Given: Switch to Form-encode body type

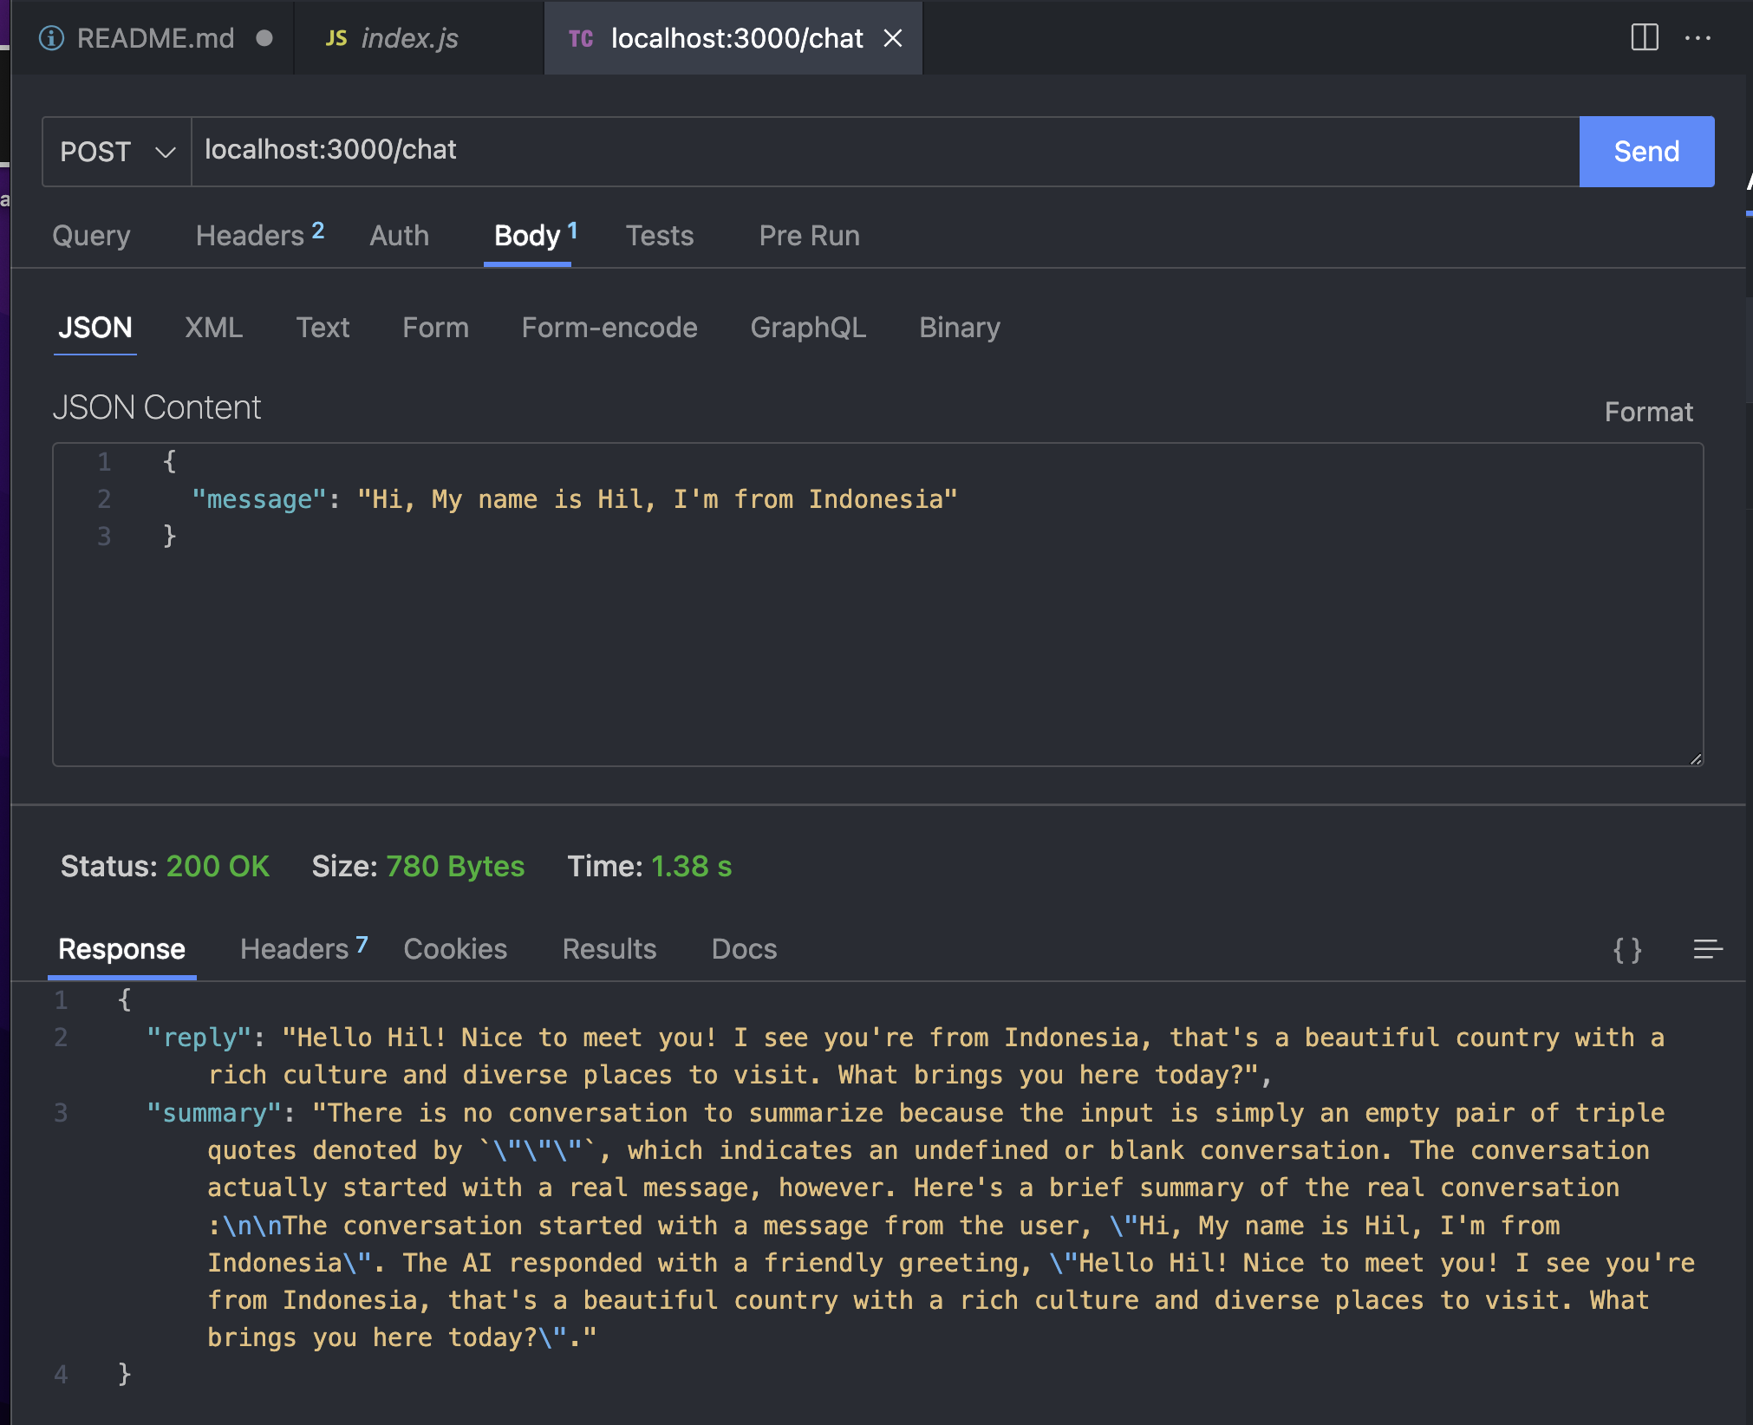Looking at the screenshot, I should [x=609, y=328].
